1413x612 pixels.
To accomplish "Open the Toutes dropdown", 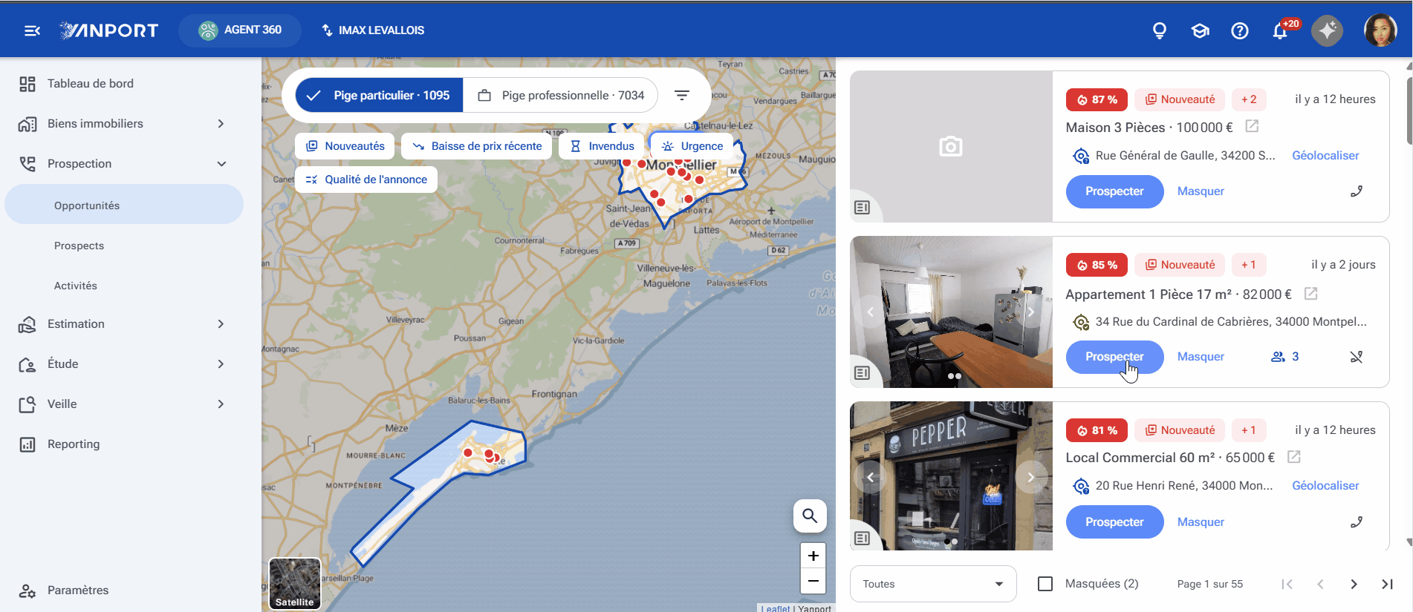I will [933, 584].
